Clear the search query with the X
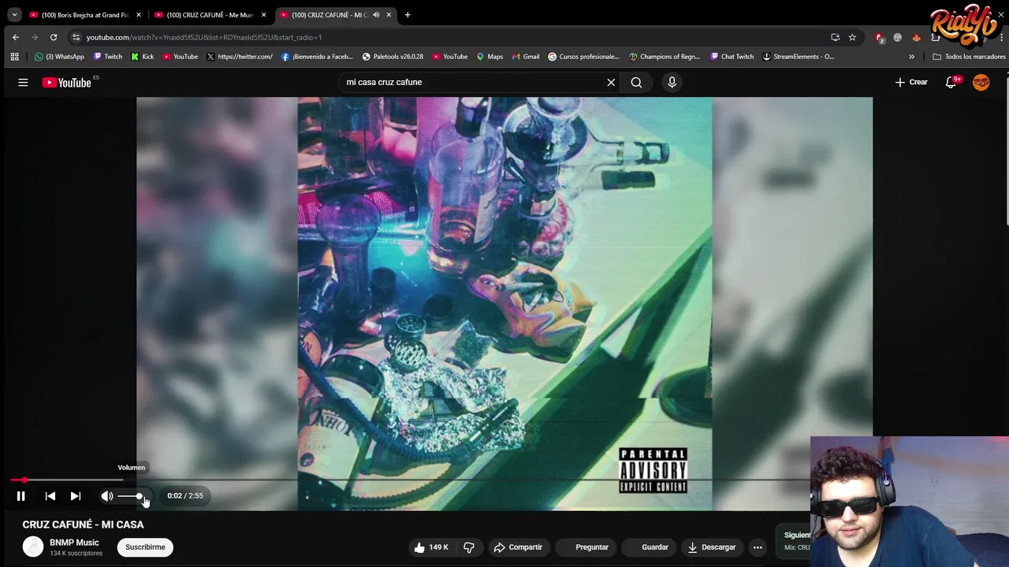This screenshot has width=1009, height=567. (x=611, y=82)
